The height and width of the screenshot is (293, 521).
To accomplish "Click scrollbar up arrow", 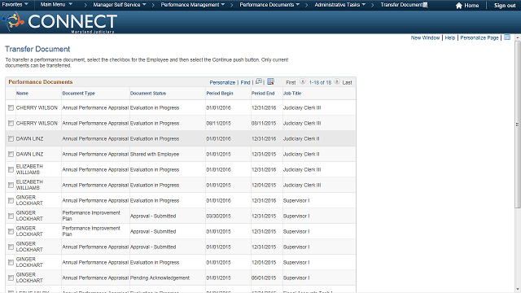I will pyautogui.click(x=518, y=38).
